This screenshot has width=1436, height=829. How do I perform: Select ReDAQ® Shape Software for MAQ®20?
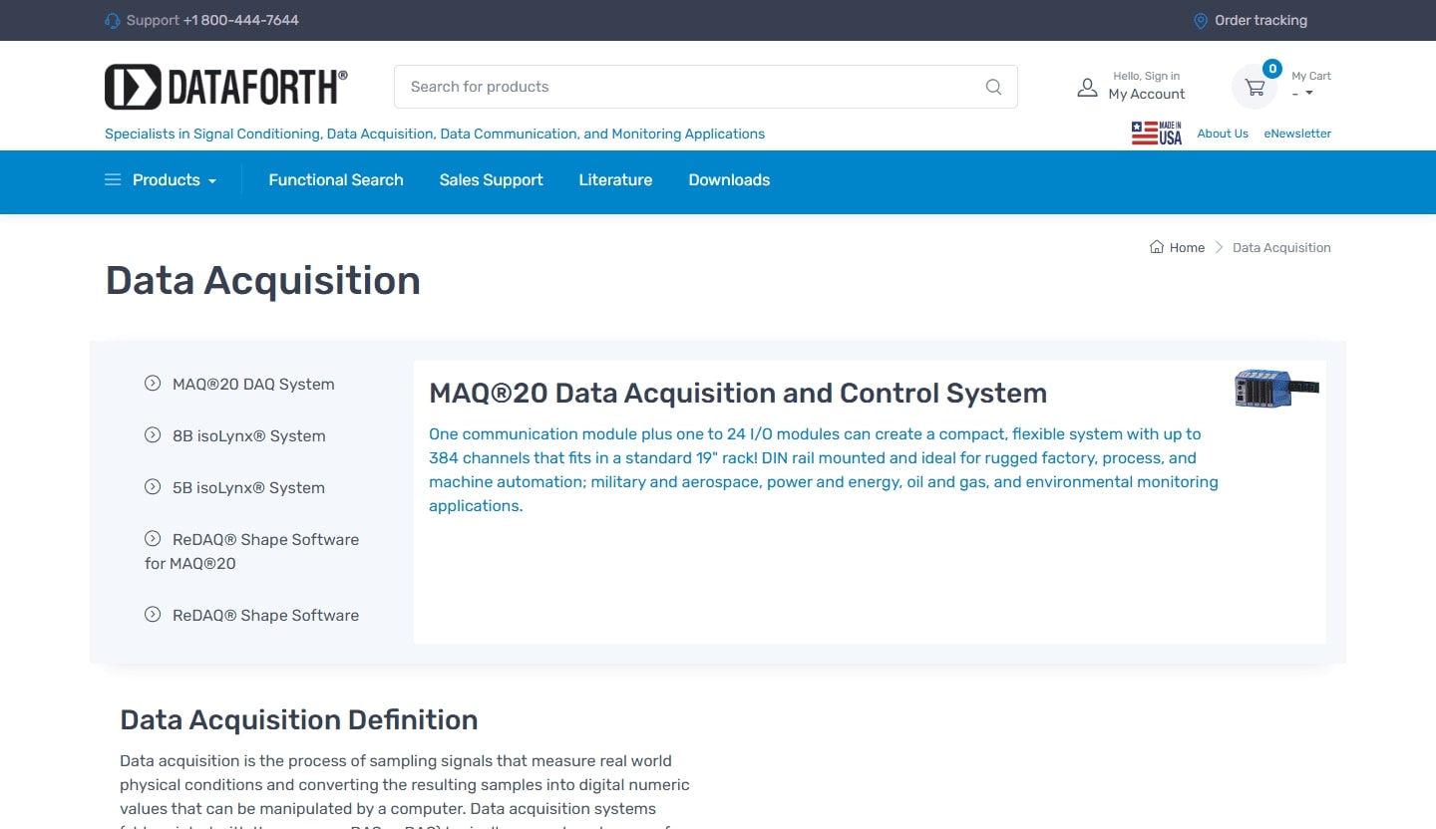(x=251, y=551)
